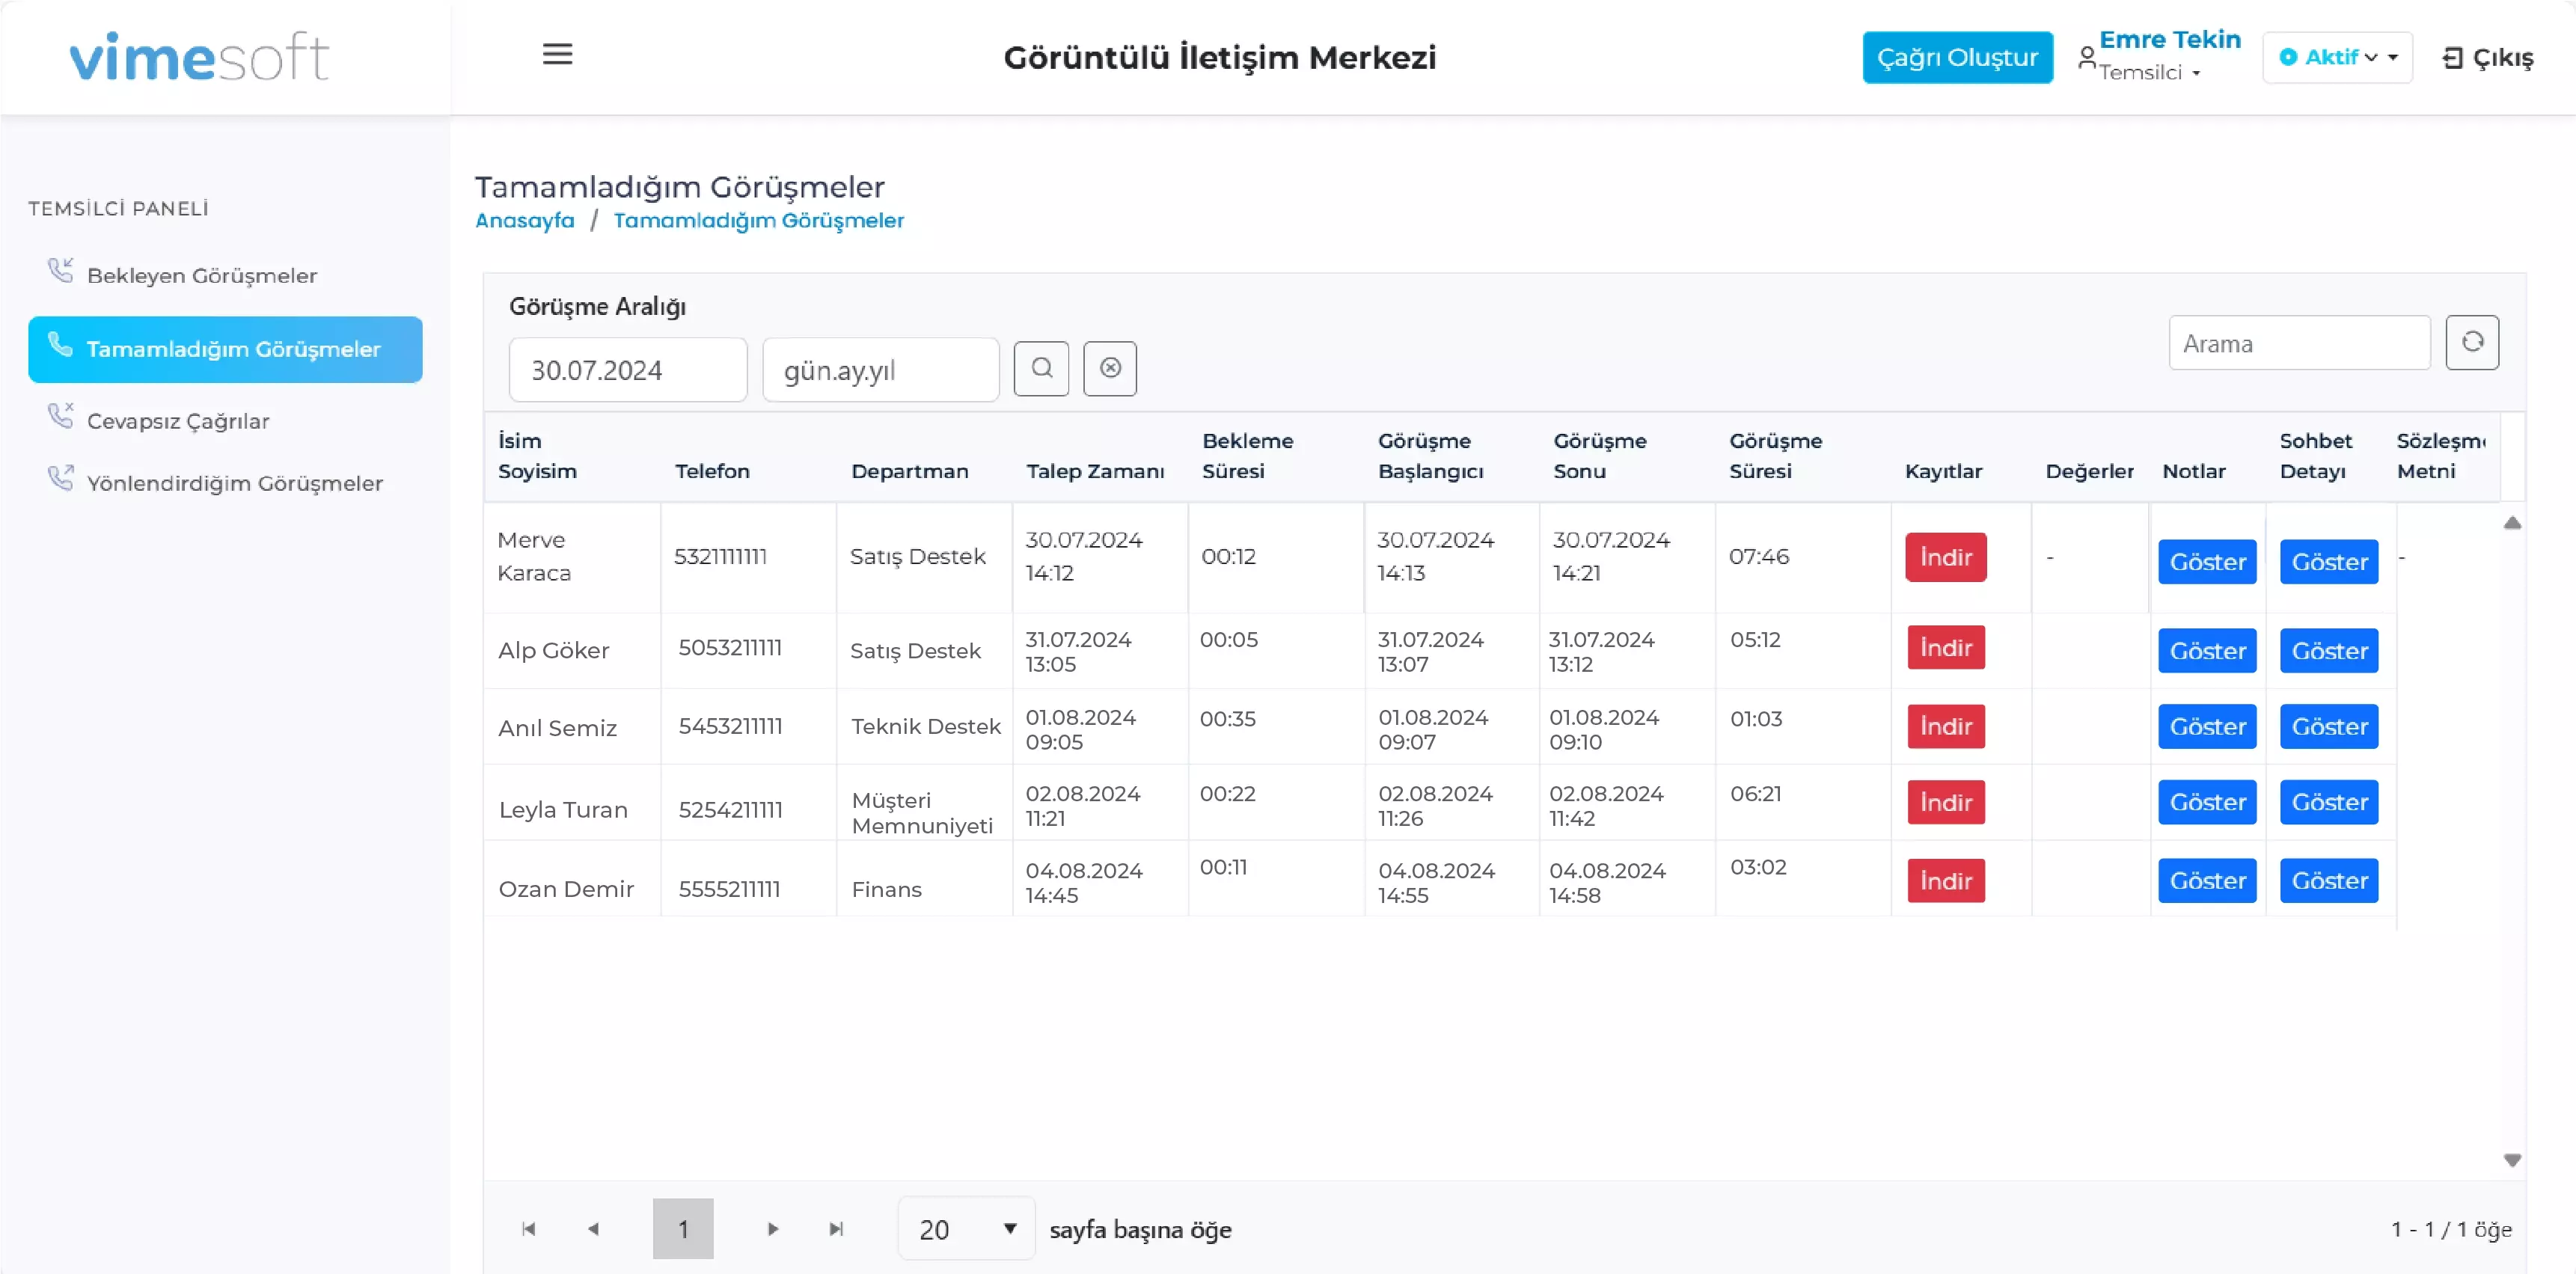This screenshot has height=1274, width=2576.
Task: Go to the first page arrow
Action: (x=529, y=1229)
